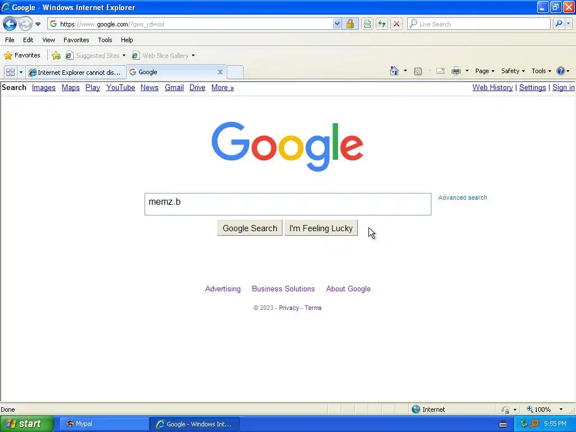The width and height of the screenshot is (576, 432).
Task: Click the security lock icon in address bar
Action: [350, 24]
